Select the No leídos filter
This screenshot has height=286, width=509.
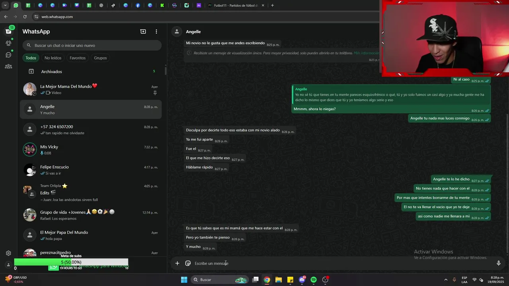click(x=53, y=58)
